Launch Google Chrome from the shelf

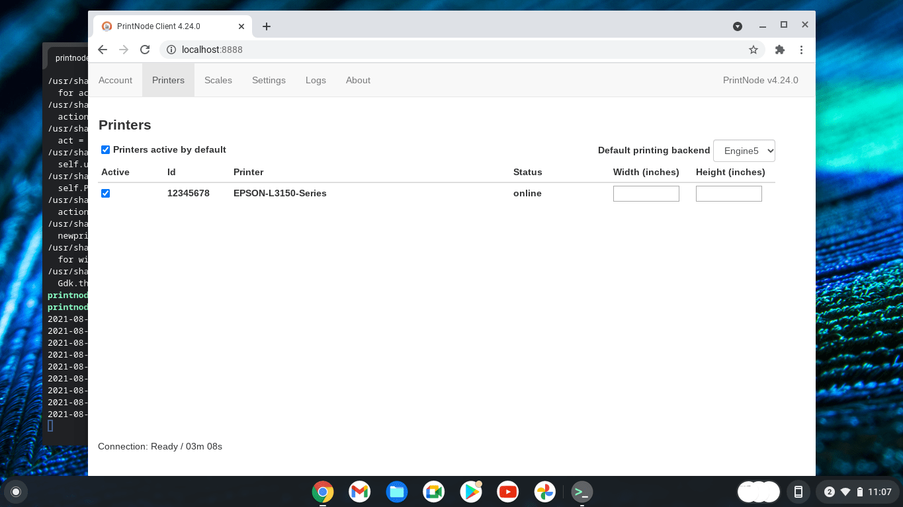(323, 492)
